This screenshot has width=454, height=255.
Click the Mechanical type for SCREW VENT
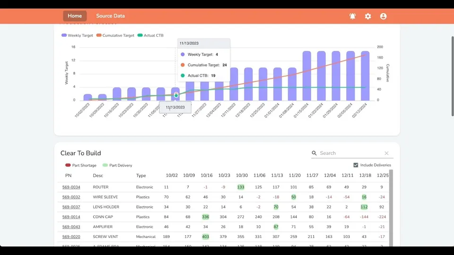point(146,237)
